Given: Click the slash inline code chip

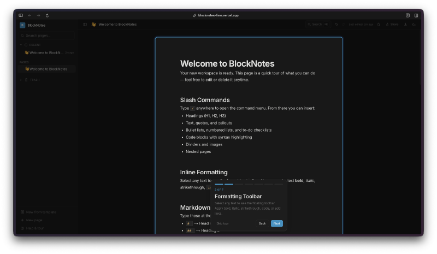Looking at the screenshot, I should pos(193,108).
